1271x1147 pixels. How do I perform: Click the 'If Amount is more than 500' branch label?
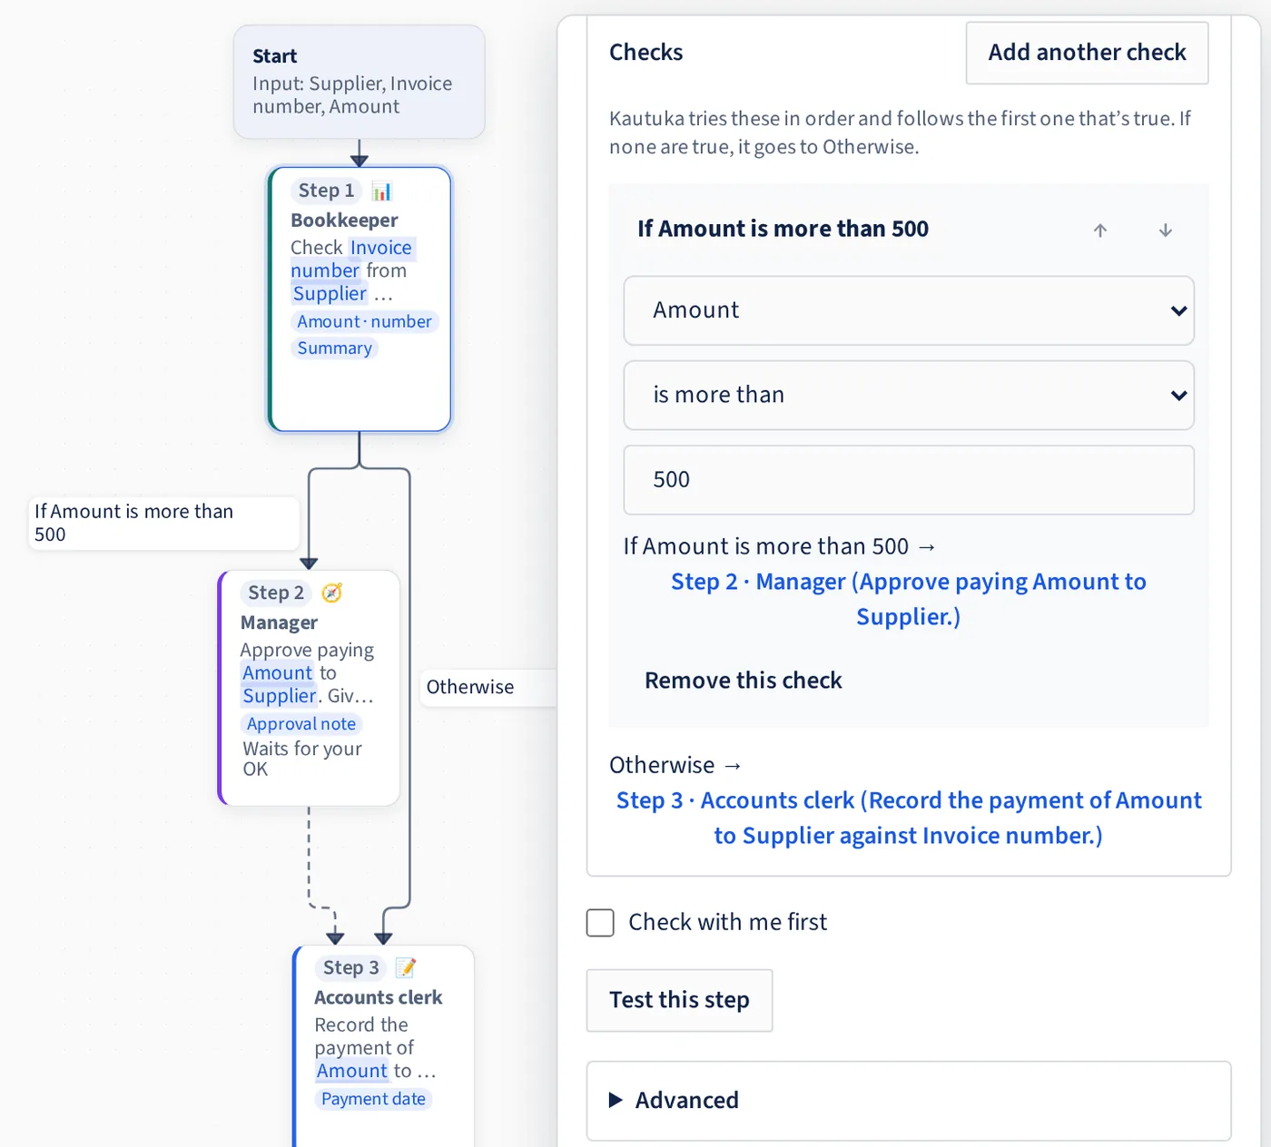[163, 524]
